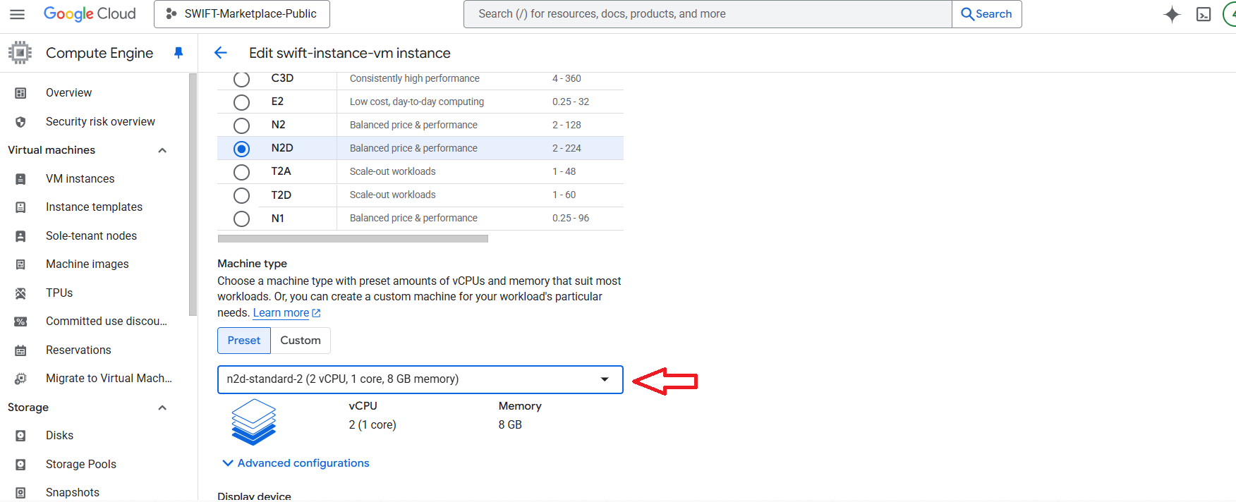Click the Snapshots sidebar icon
Viewport: 1236px width, 502px height.
[x=20, y=493]
